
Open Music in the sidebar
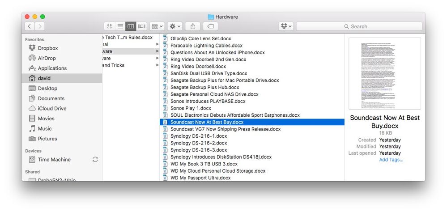62,128
